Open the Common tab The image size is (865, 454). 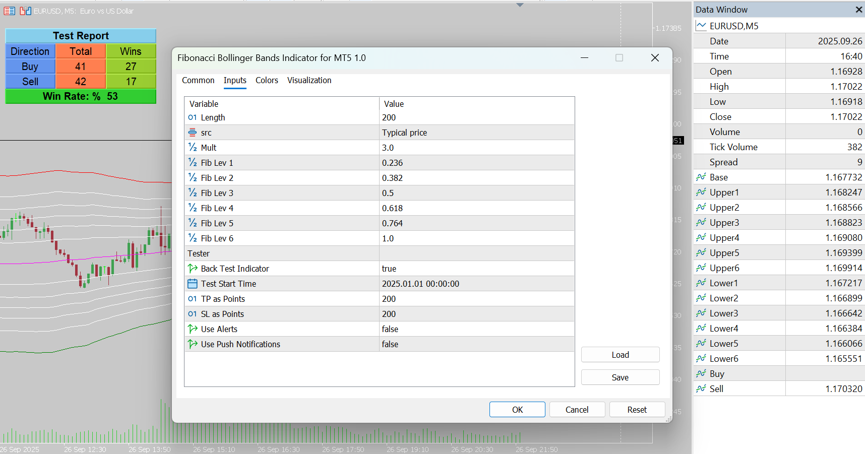pos(198,80)
